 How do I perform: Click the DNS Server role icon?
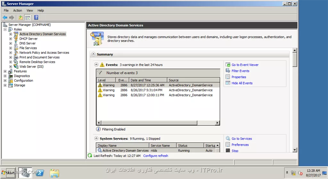pyautogui.click(x=16, y=43)
